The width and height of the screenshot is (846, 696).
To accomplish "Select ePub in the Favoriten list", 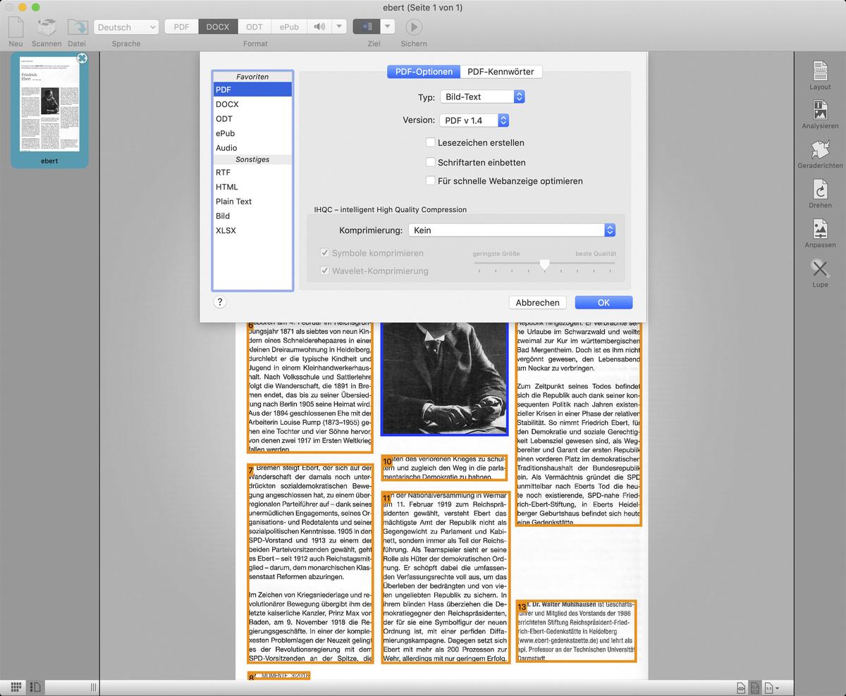I will [252, 133].
